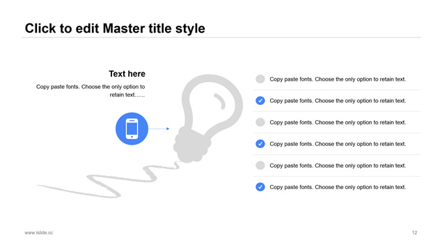Viewport: 442px width, 251px height.
Task: Click the small blue arrow connector
Action: click(x=159, y=129)
